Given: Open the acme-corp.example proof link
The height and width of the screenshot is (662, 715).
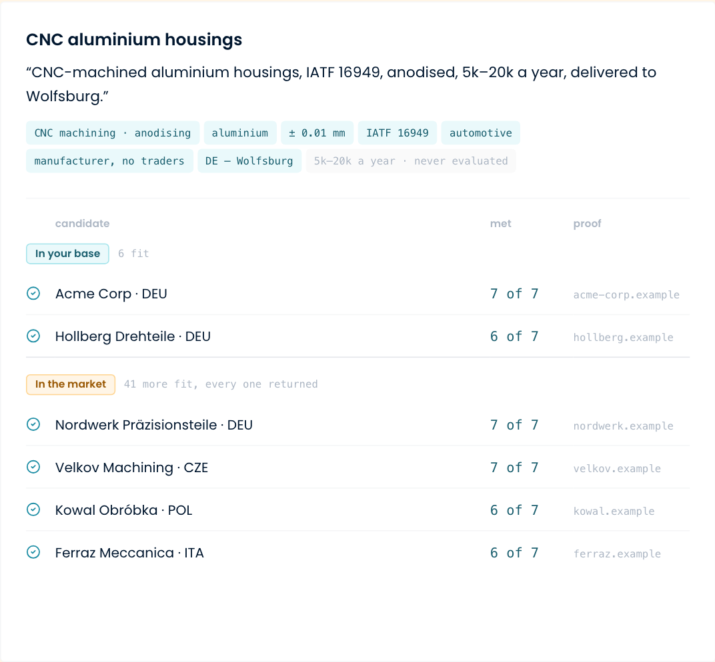Looking at the screenshot, I should pos(626,294).
